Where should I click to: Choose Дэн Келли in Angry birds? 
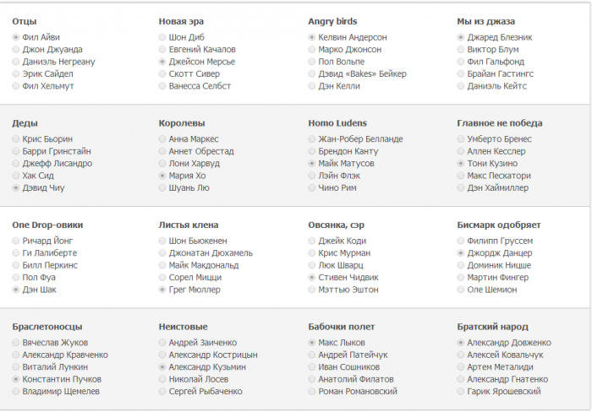pos(313,86)
